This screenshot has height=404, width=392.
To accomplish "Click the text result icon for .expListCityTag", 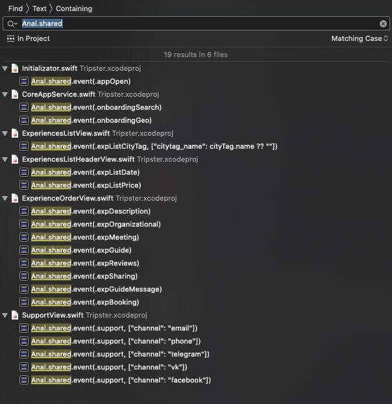I will (x=24, y=146).
